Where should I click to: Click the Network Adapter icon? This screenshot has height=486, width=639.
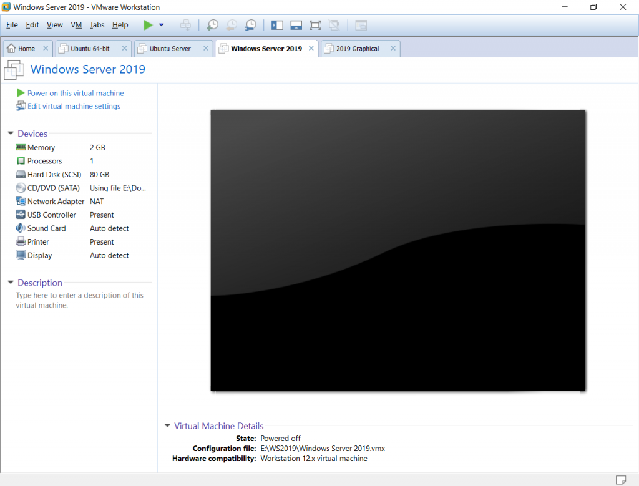(x=21, y=201)
